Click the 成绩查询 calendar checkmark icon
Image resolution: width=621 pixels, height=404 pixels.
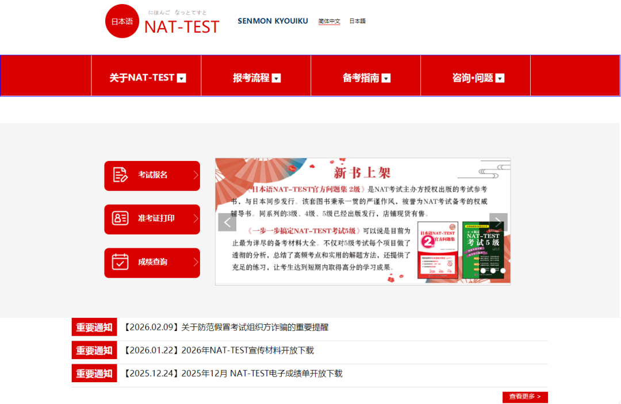tap(120, 262)
